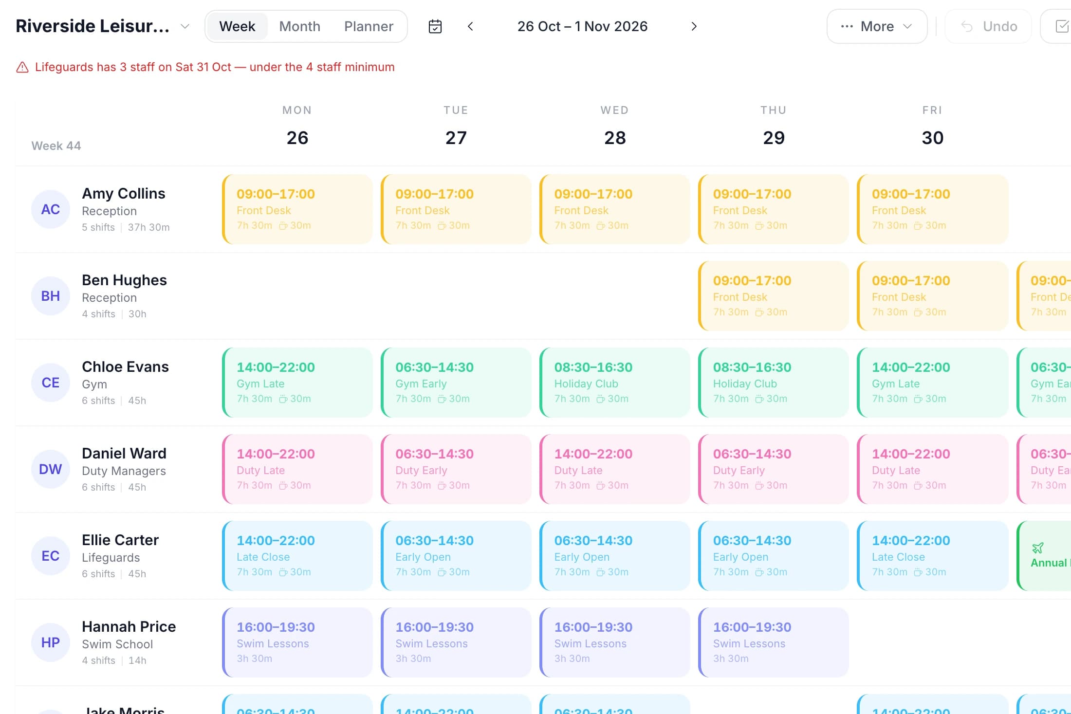Click Hannah Price HP avatar

point(51,642)
